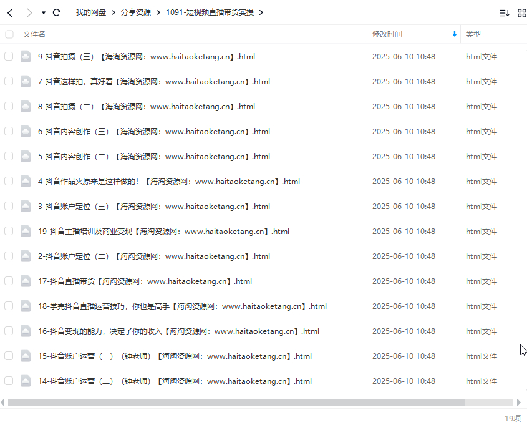Check the box for 7-抖音这样拍，真好看 file
Image resolution: width=527 pixels, height=425 pixels.
(x=9, y=81)
